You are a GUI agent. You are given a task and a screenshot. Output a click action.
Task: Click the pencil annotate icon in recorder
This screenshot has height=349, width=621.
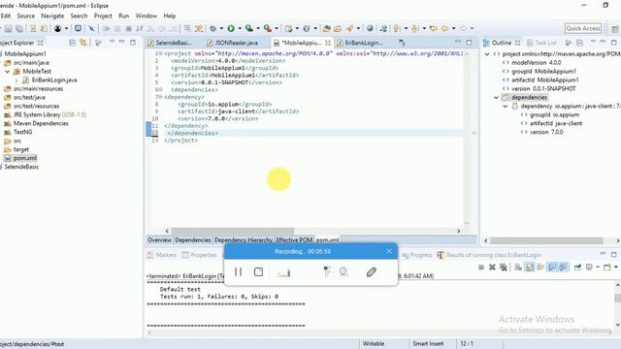tap(371, 271)
